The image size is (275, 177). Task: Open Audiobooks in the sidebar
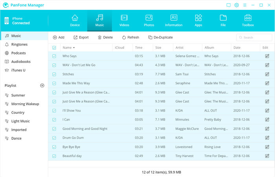24,62
